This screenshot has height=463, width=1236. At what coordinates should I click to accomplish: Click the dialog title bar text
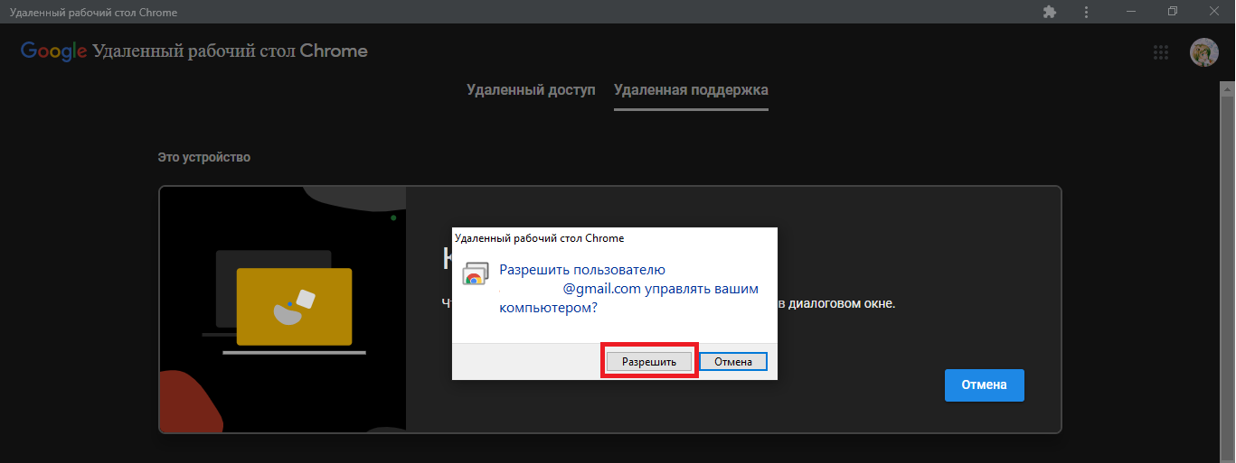click(x=539, y=238)
